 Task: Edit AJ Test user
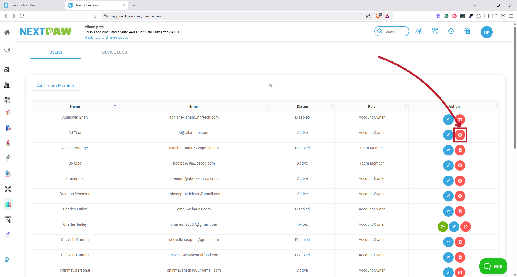coord(448,135)
